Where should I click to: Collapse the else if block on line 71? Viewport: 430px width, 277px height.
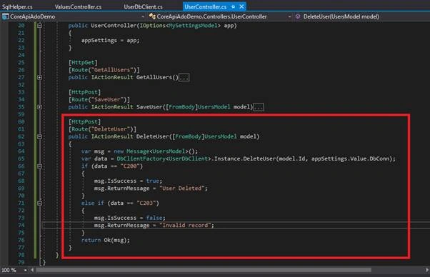(39, 203)
